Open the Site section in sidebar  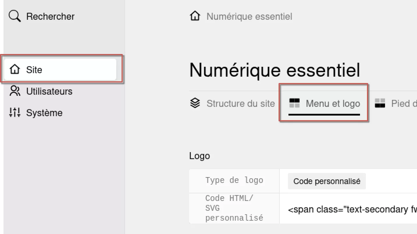point(60,70)
